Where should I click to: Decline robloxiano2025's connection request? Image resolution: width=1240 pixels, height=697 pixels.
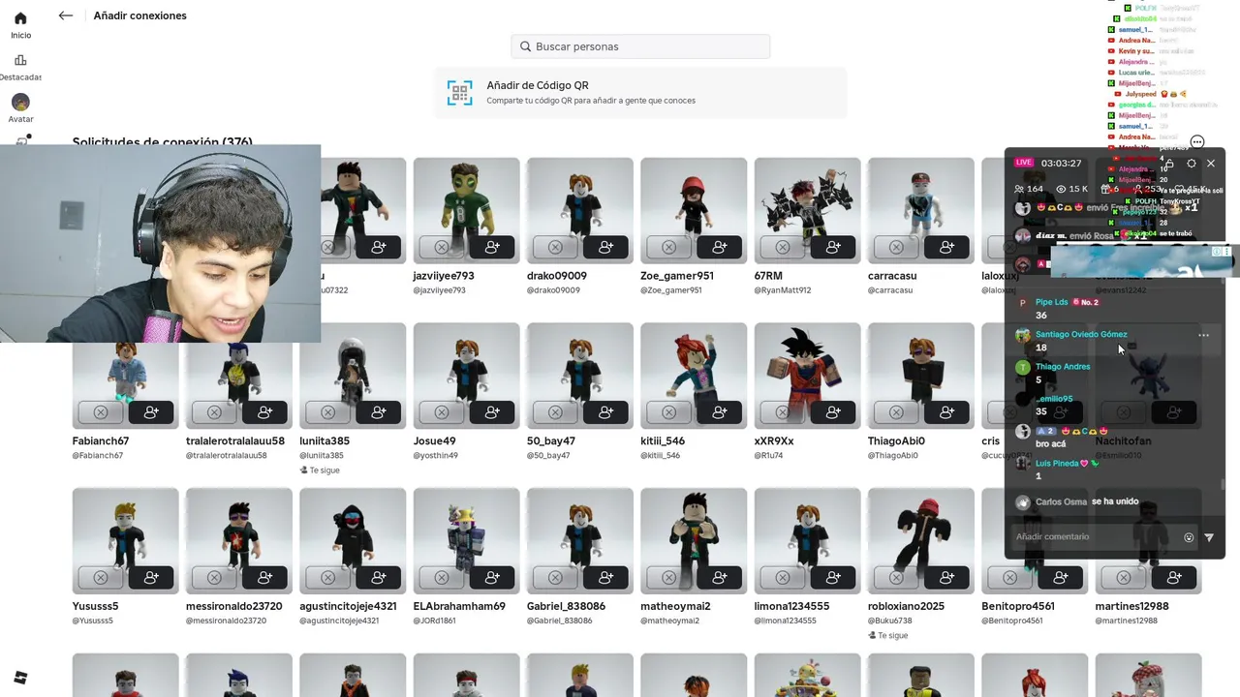tap(896, 578)
